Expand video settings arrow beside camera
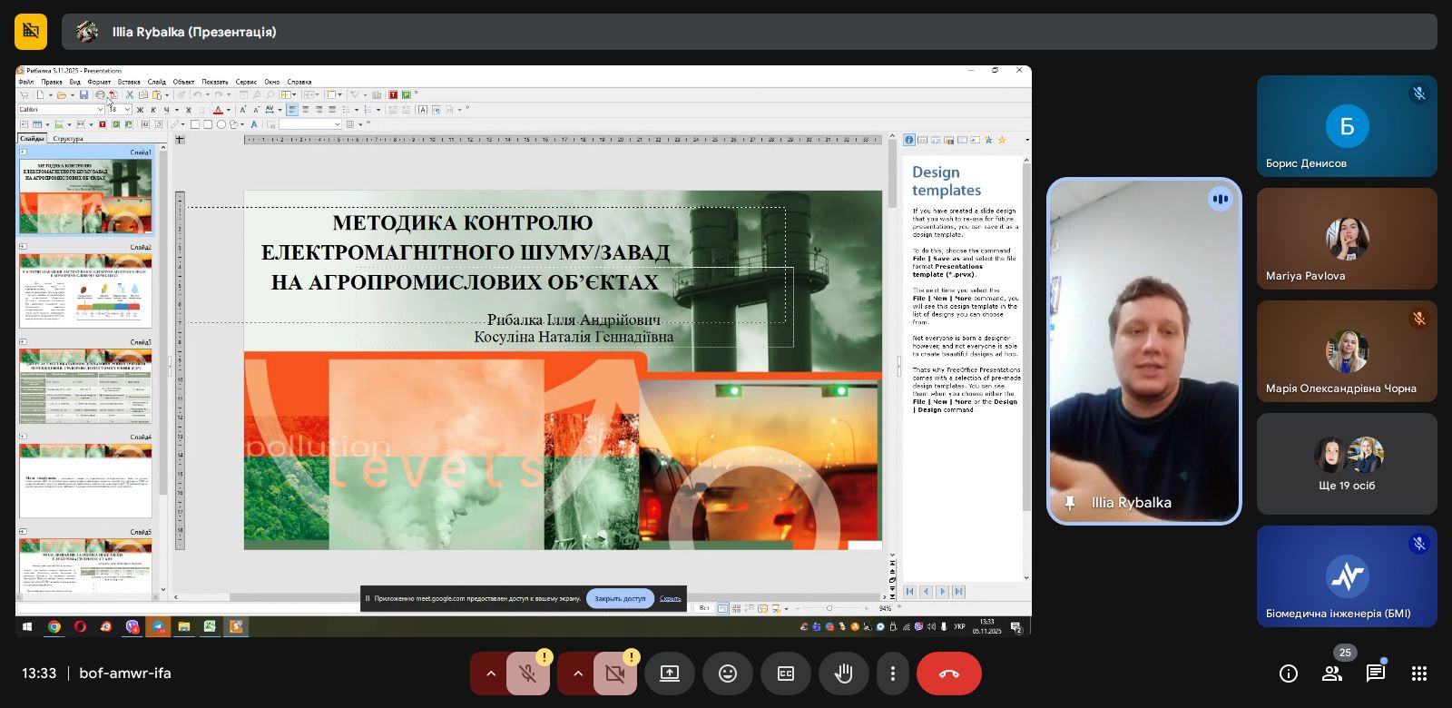This screenshot has width=1452, height=708. (x=577, y=674)
